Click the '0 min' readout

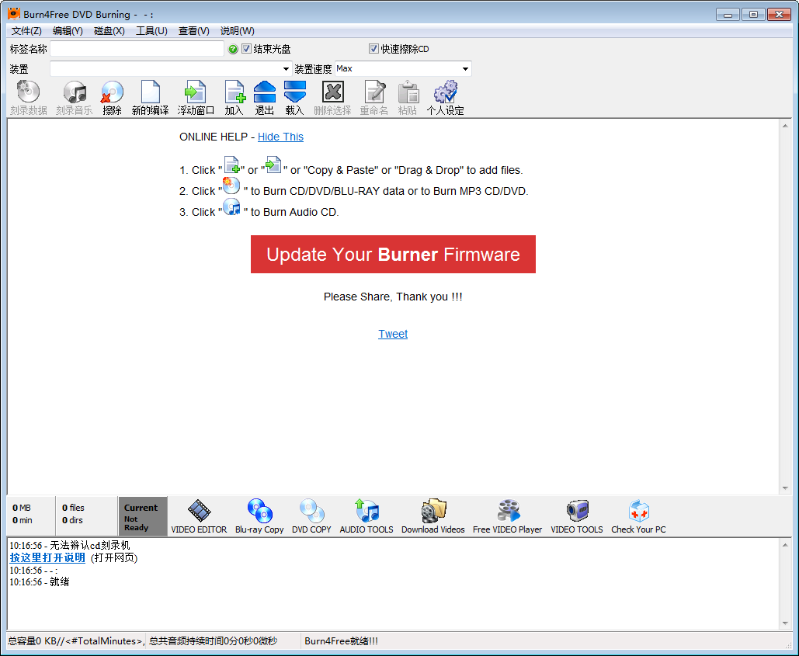pyautogui.click(x=23, y=520)
